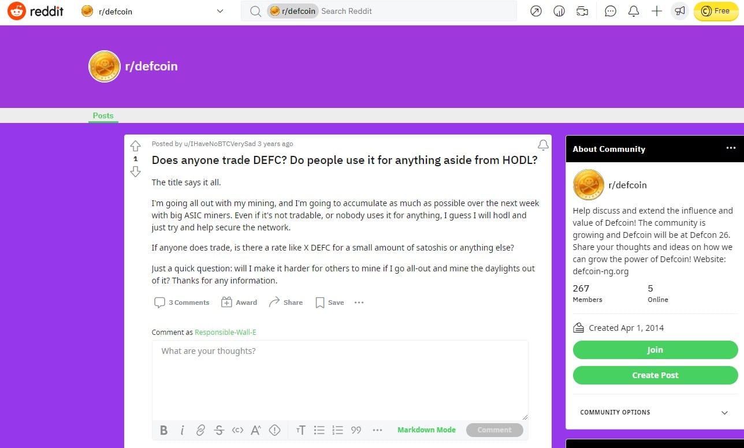Click the subreddit chip in search bar
This screenshot has height=448, width=744.
point(292,11)
